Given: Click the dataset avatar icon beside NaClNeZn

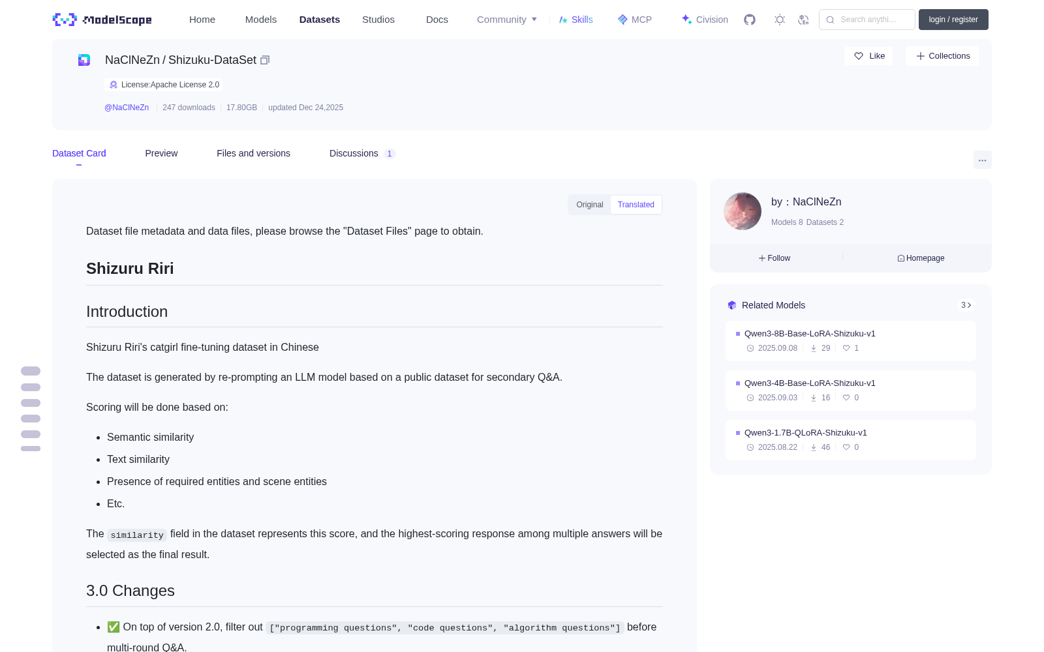Looking at the screenshot, I should point(84,60).
